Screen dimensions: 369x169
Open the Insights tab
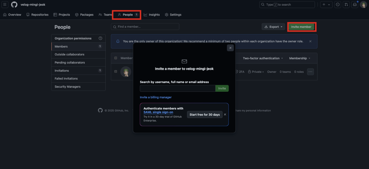152,15
